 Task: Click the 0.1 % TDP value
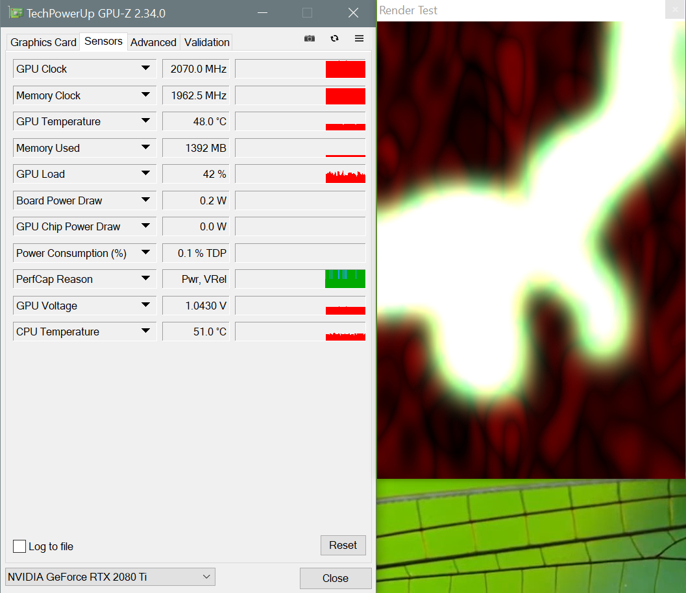[x=196, y=253]
